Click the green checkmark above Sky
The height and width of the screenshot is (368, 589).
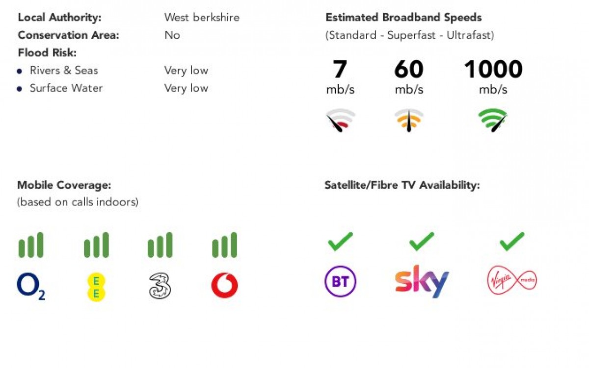pos(422,241)
